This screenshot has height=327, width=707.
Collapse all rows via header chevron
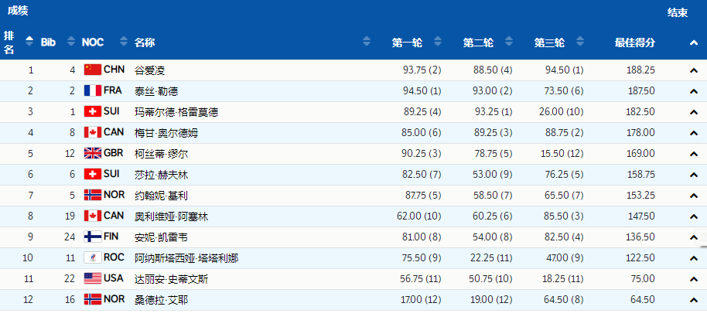[694, 43]
